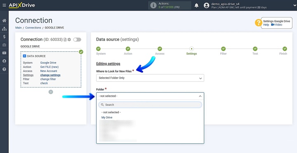Open the notifications bell
Image resolution: width=297 pixels, height=153 pixels.
[197, 5]
